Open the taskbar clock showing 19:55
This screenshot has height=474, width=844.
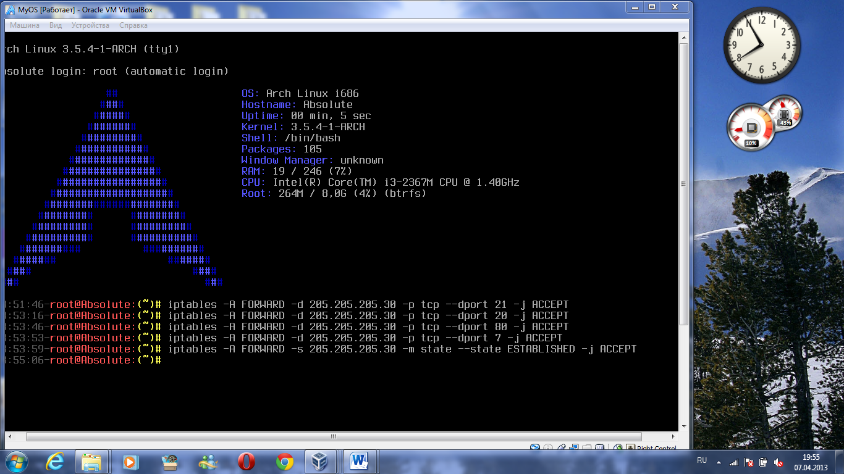coord(811,462)
